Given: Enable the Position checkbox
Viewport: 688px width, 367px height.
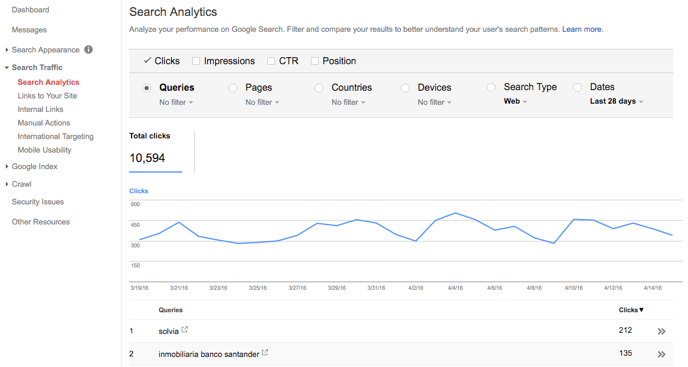Looking at the screenshot, I should [x=316, y=61].
